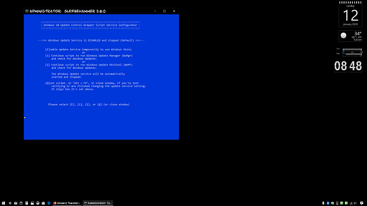This screenshot has width=367, height=206.
Task: Open Microsoft Store icon on taskbar
Action: (43, 203)
